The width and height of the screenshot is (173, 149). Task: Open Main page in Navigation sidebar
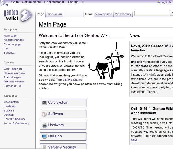tap(10, 36)
